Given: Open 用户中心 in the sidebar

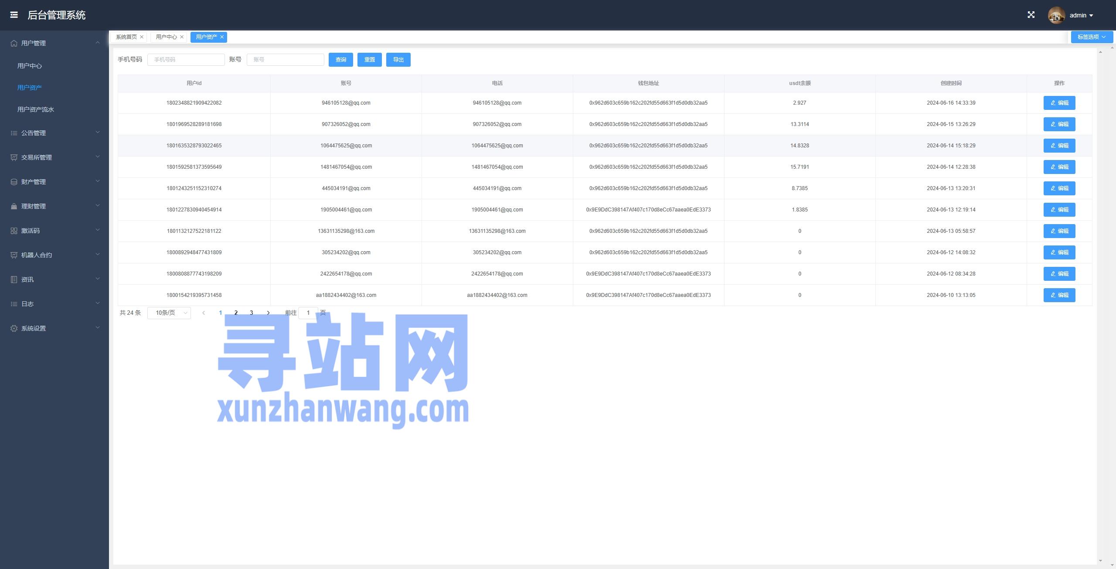Looking at the screenshot, I should (x=30, y=66).
